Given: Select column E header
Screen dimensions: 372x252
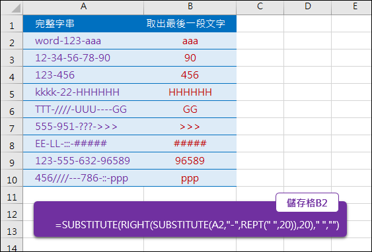Looking at the screenshot, I should click(x=352, y=7).
